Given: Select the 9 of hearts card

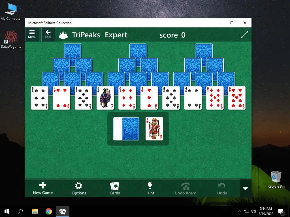Looking at the screenshot, I should pyautogui.click(x=237, y=98).
